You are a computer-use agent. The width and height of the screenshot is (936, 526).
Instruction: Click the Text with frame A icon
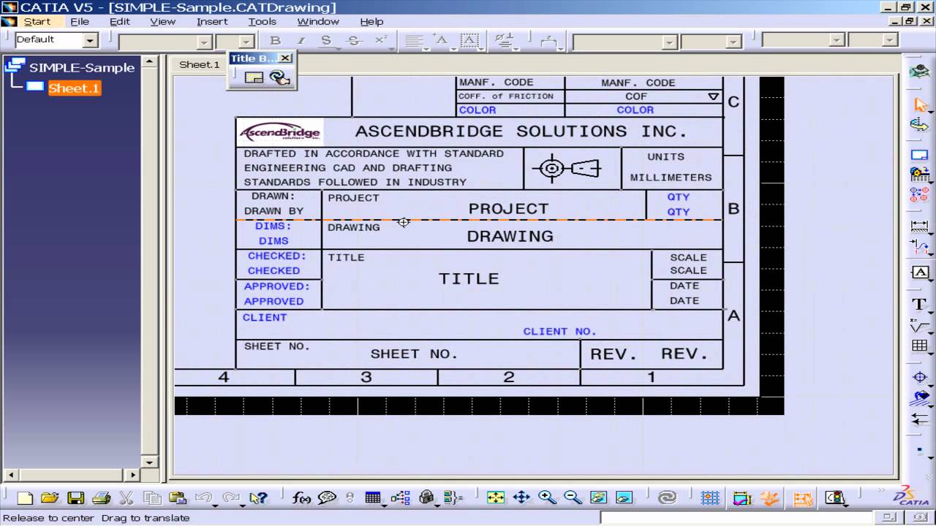(920, 272)
